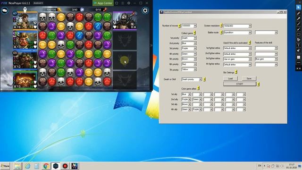Open the Number of moves dropdown
302x170 pixels.
click(189, 25)
